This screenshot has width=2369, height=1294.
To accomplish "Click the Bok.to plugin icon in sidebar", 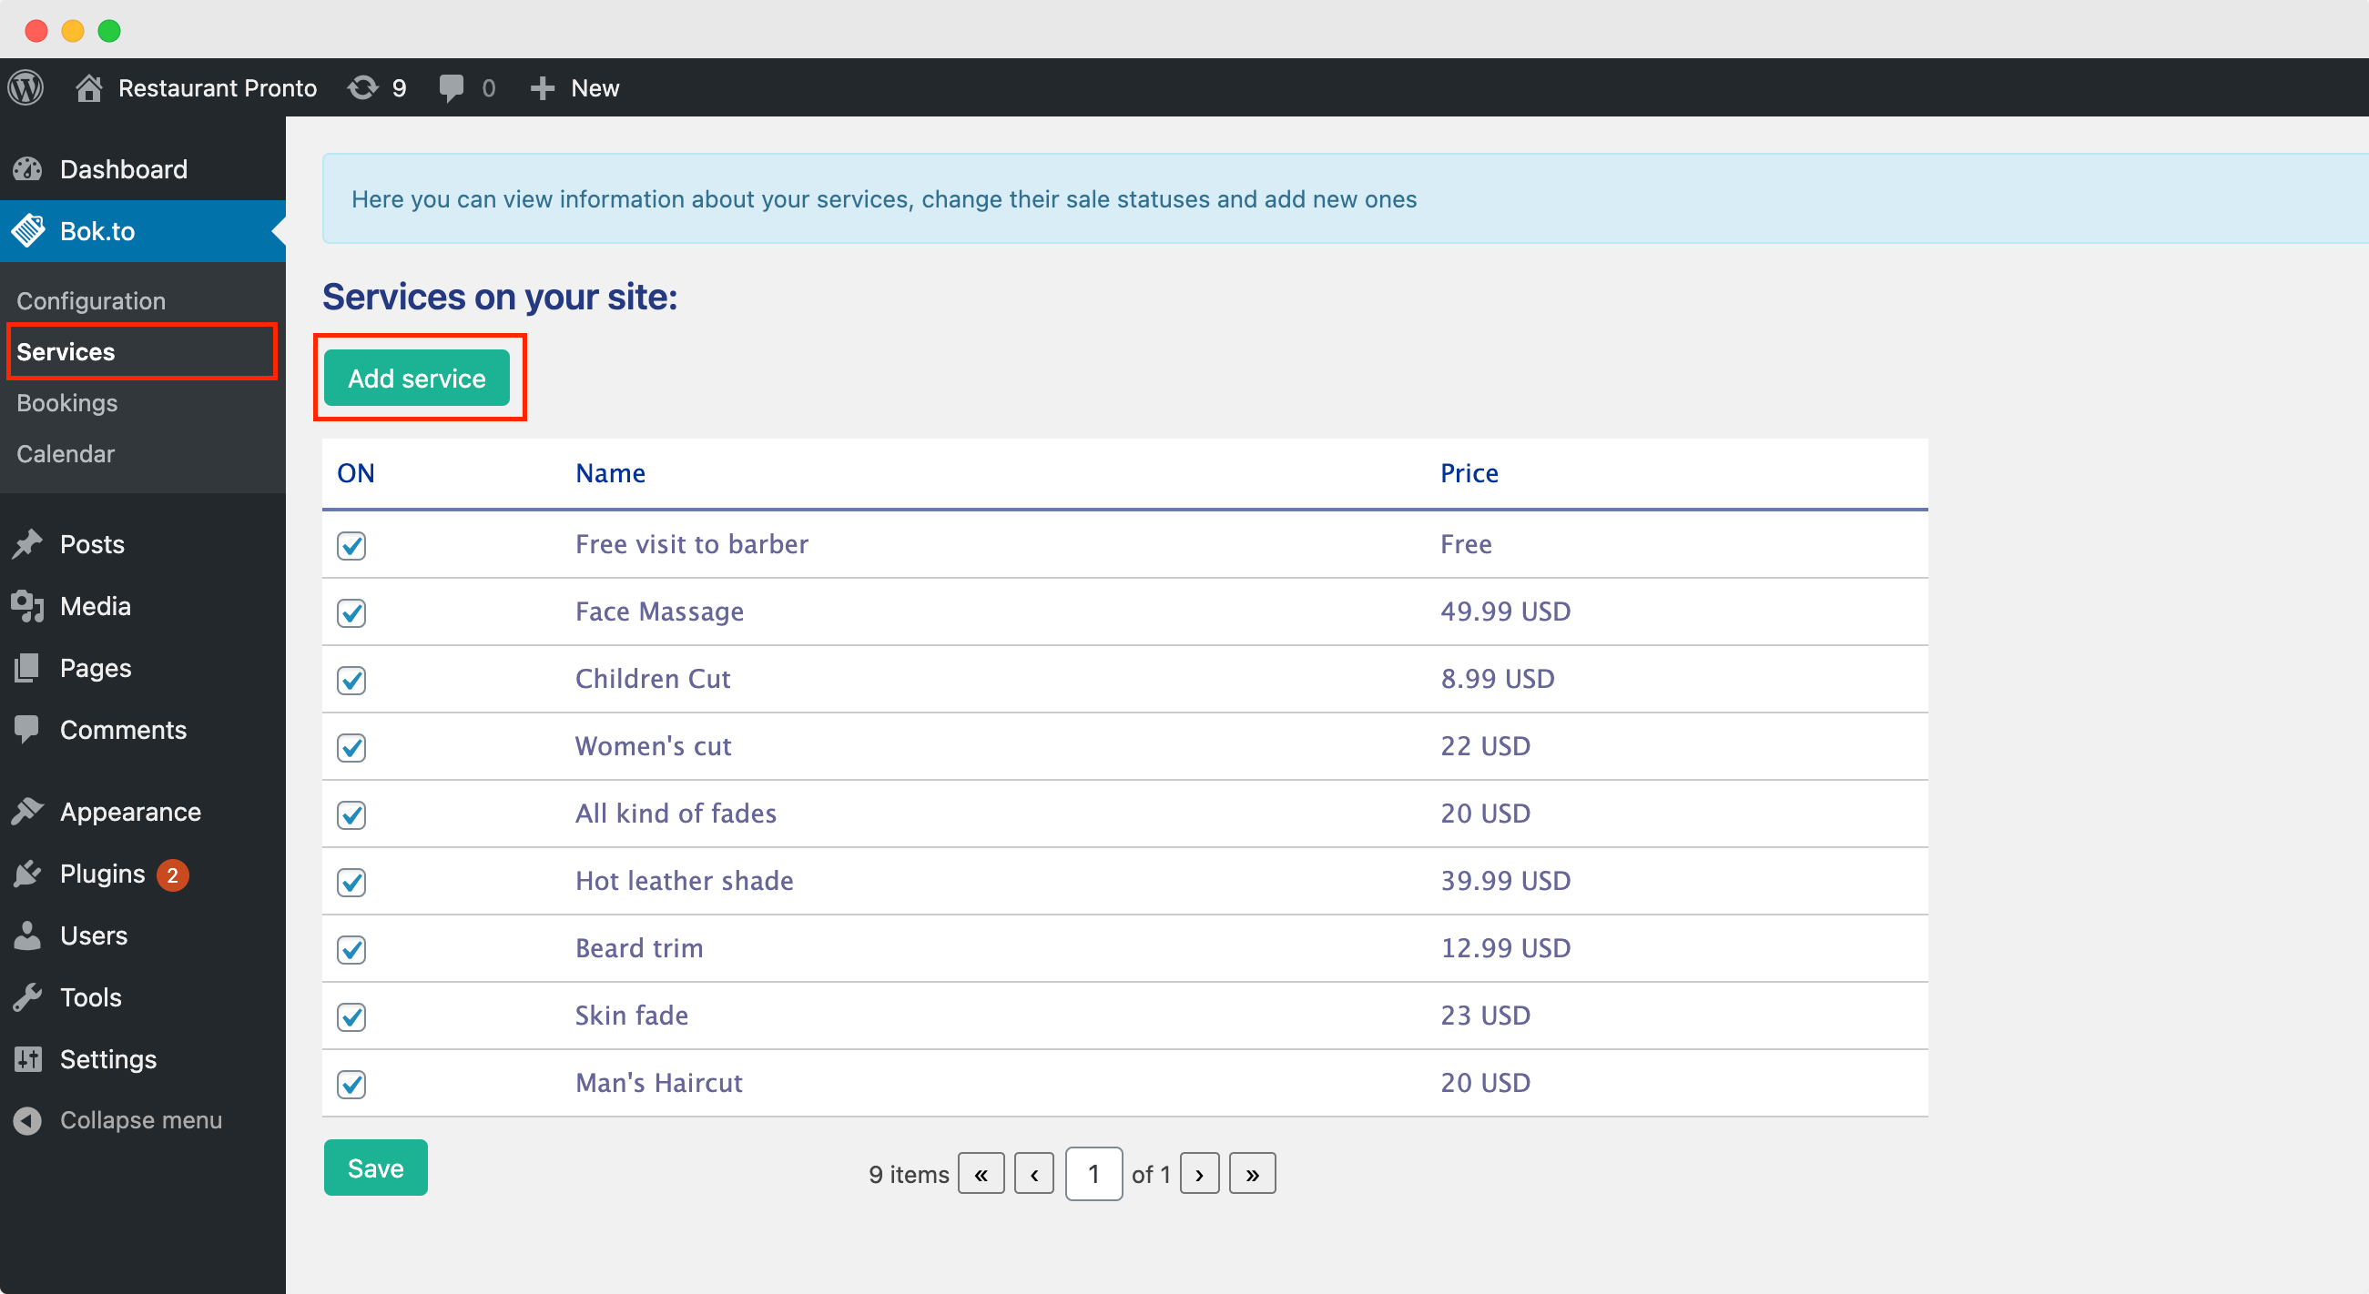I will [x=29, y=229].
